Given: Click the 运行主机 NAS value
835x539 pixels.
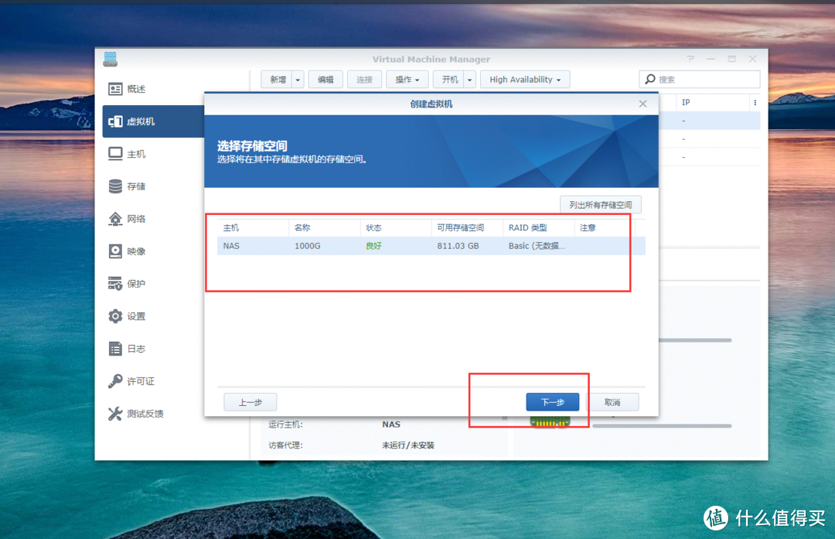Looking at the screenshot, I should [391, 425].
